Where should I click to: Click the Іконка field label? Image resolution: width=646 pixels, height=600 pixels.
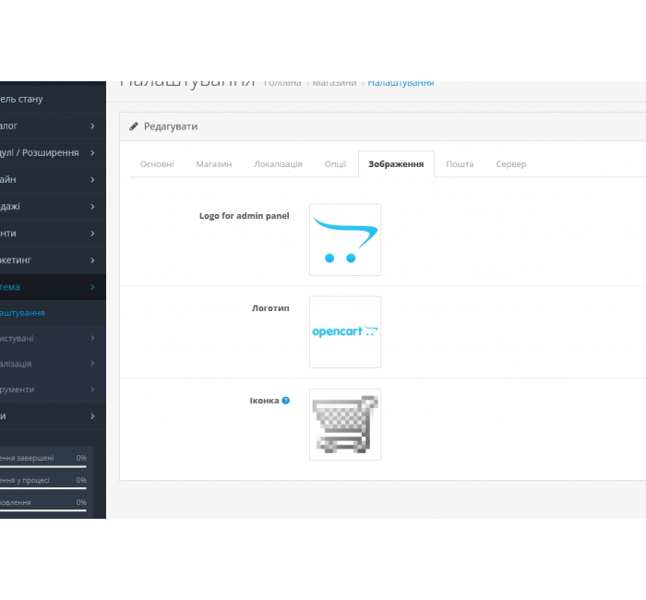pyautogui.click(x=264, y=401)
